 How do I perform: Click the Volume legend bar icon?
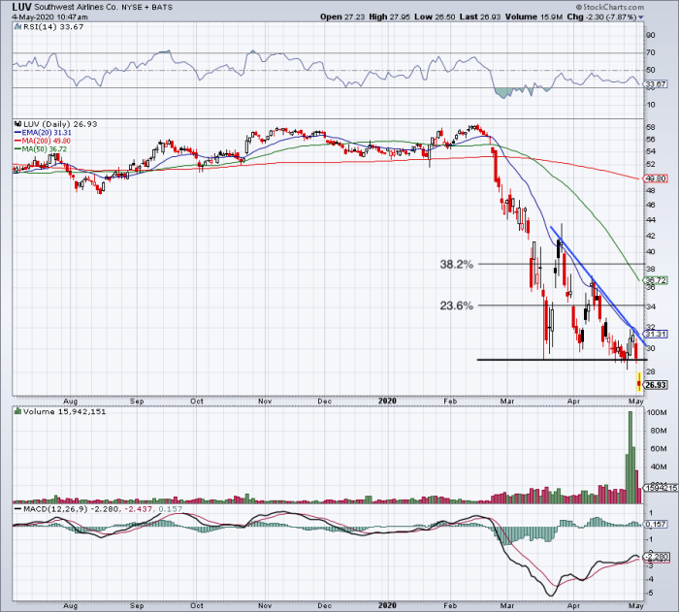(x=17, y=411)
